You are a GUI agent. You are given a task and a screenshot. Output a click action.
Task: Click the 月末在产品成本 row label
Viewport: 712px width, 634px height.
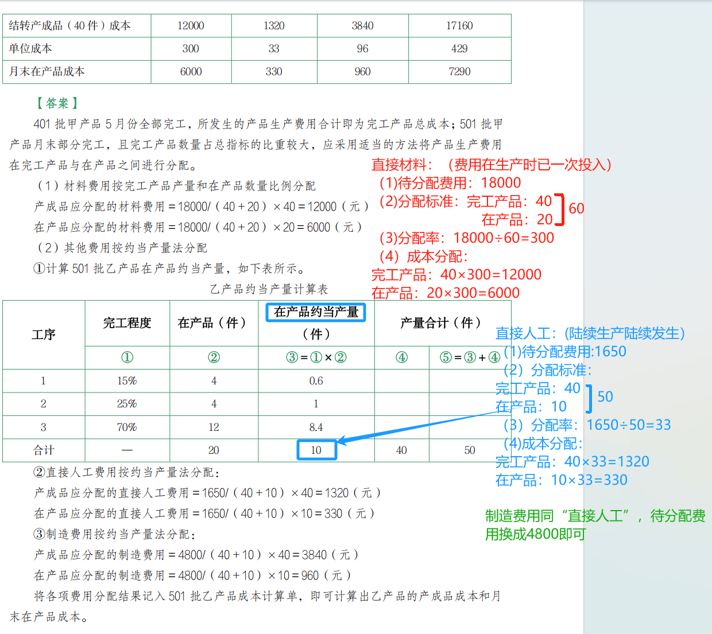[x=47, y=72]
